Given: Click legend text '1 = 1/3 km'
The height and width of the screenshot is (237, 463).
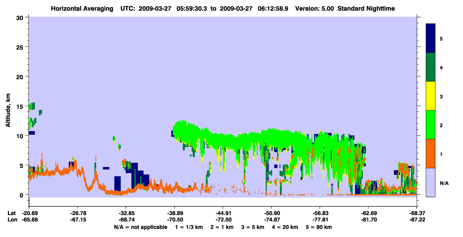Looking at the screenshot, I should pyautogui.click(x=189, y=227).
